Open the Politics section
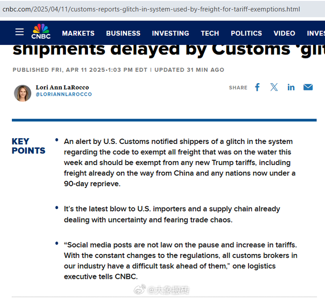This screenshot has width=325, height=298. [x=246, y=33]
